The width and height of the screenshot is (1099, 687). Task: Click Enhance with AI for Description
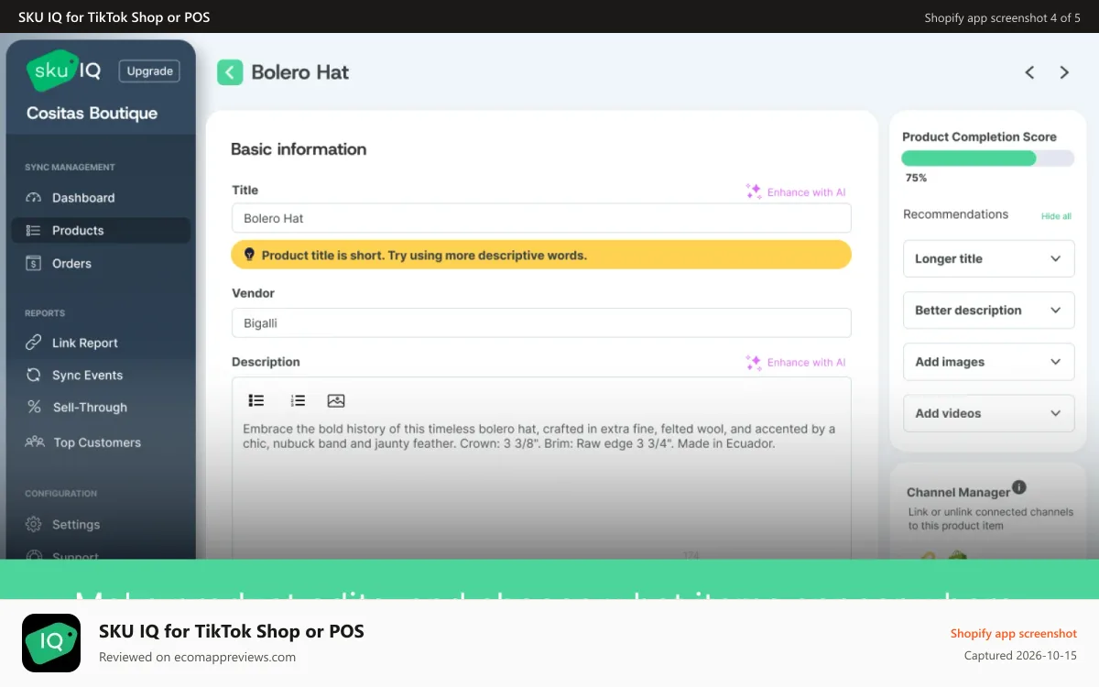pos(796,363)
